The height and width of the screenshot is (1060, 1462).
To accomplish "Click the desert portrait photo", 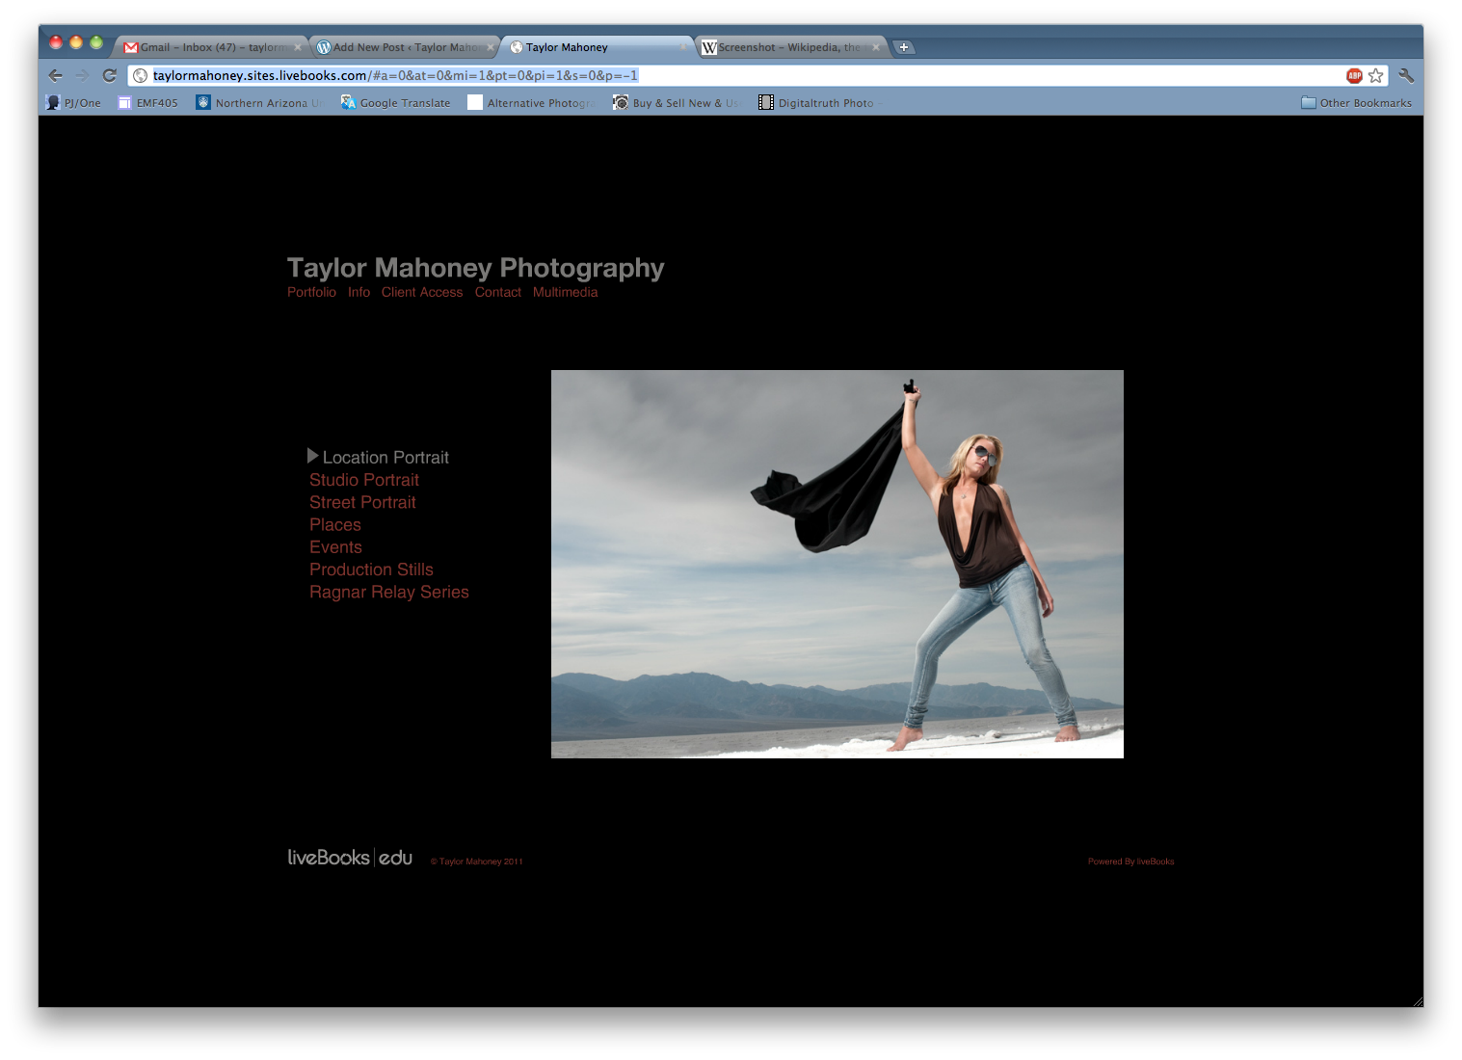I will 837,564.
